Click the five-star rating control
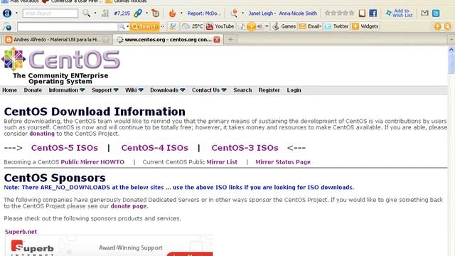Image resolution: width=455 pixels, height=256 pixels. [340, 13]
